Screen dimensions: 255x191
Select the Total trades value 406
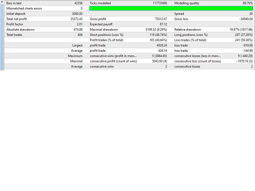78,35
